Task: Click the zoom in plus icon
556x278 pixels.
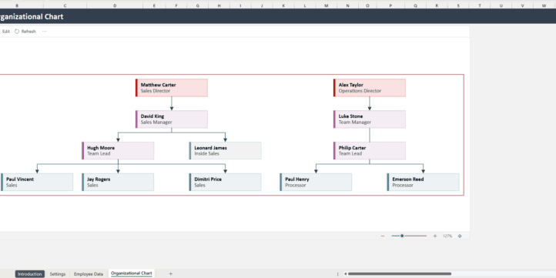Action: (x=435, y=236)
